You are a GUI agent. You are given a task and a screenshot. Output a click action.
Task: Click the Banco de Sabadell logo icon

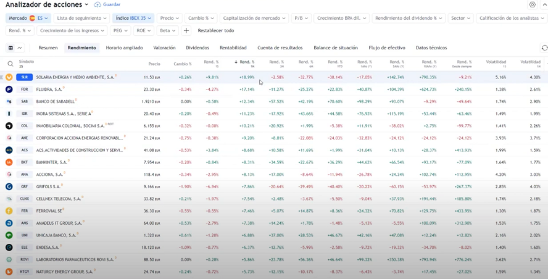tap(9, 101)
